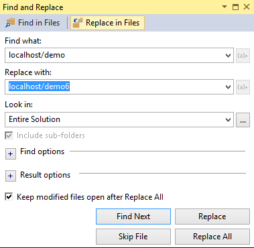The height and width of the screenshot is (248, 254).
Task: Expand the Replace with history dropdown
Action: click(228, 87)
